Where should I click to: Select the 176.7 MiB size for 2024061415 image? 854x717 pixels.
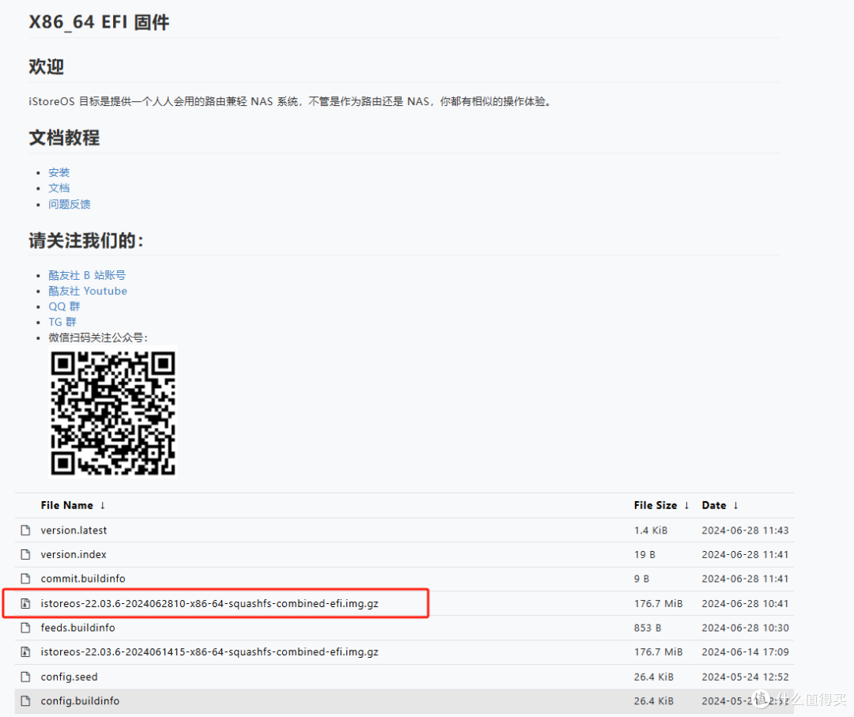click(658, 651)
